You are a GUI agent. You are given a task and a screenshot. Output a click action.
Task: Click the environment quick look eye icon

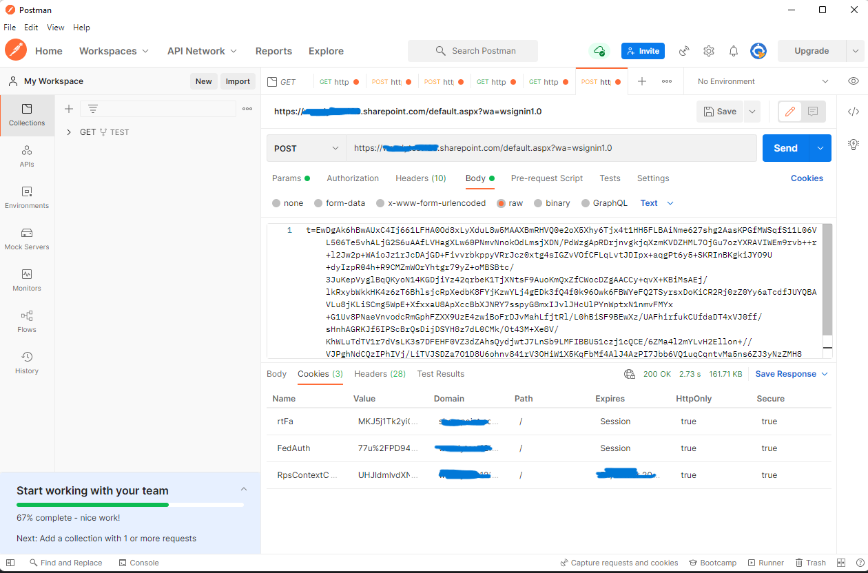(x=854, y=81)
